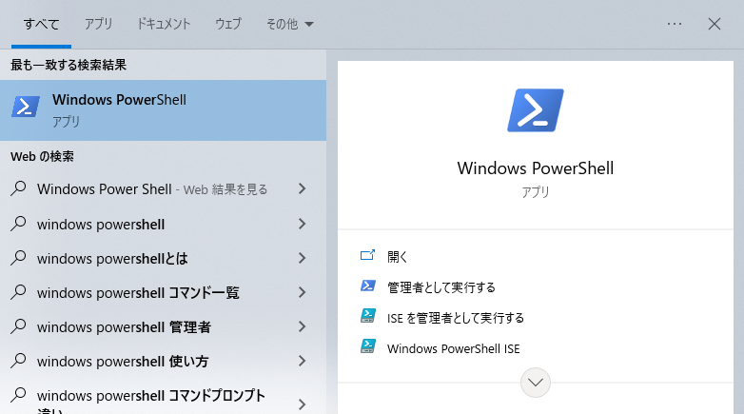The width and height of the screenshot is (744, 414).
Task: Select 'windows powershell 使い方' suggestion
Action: click(163, 361)
